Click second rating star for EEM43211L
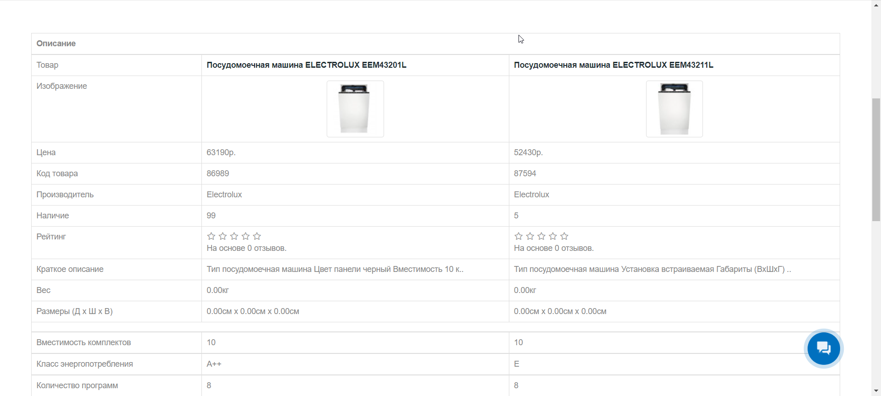This screenshot has height=396, width=881. tap(530, 236)
